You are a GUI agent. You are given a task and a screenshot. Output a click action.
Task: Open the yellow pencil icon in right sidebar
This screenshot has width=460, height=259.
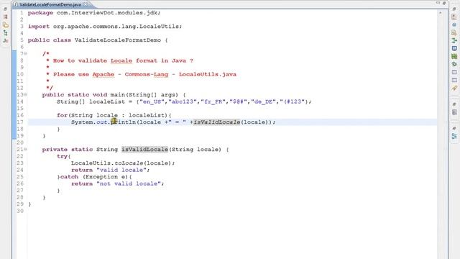pyautogui.click(x=454, y=88)
